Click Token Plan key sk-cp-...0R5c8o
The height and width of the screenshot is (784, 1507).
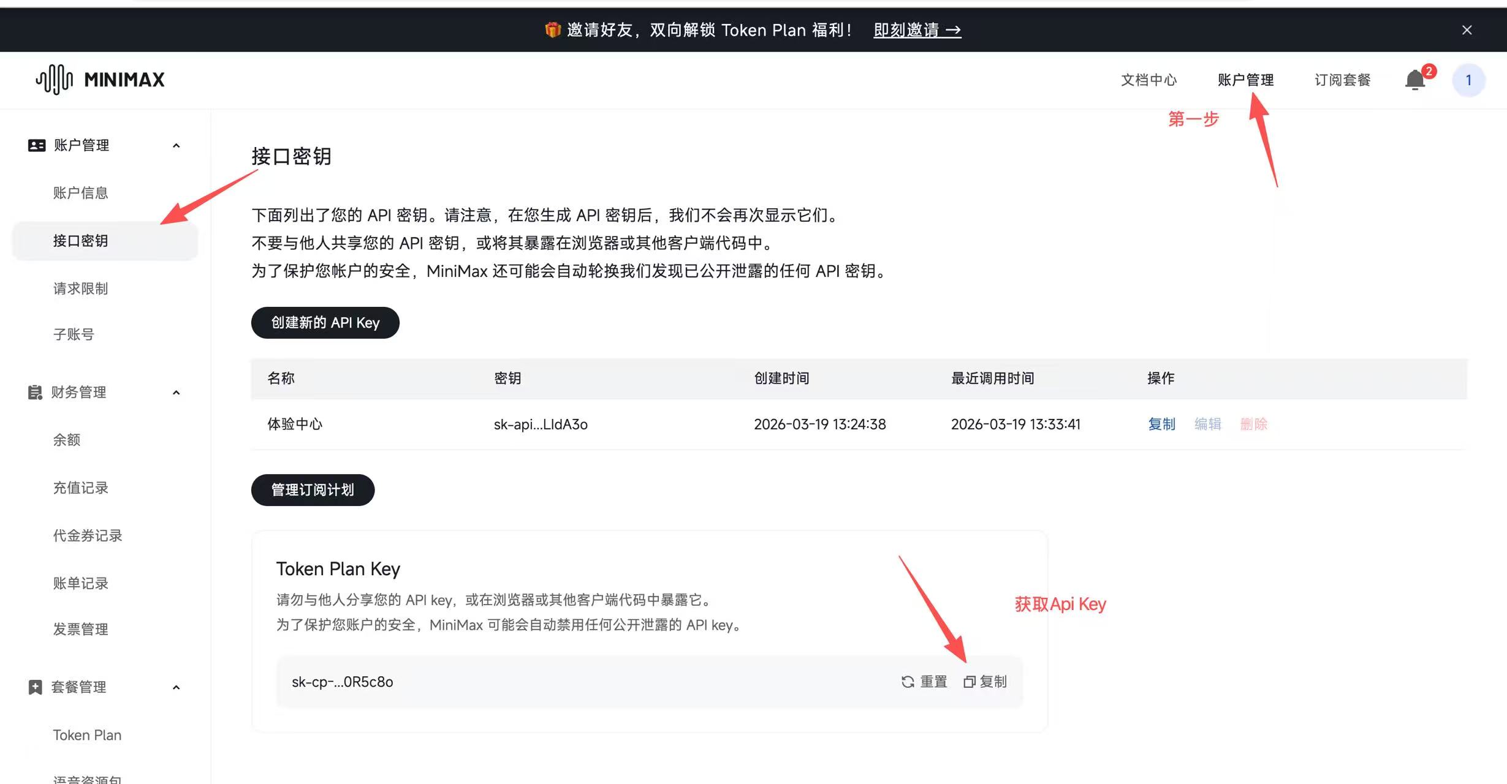(342, 682)
